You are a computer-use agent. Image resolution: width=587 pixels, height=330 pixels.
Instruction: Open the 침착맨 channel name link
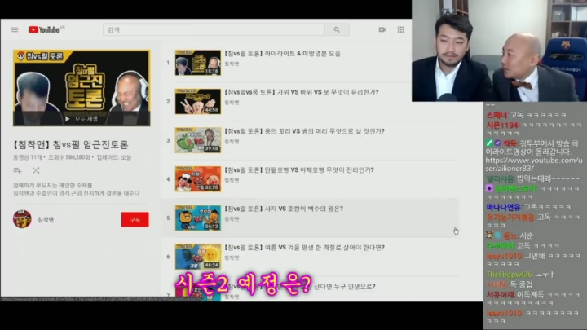pos(46,220)
